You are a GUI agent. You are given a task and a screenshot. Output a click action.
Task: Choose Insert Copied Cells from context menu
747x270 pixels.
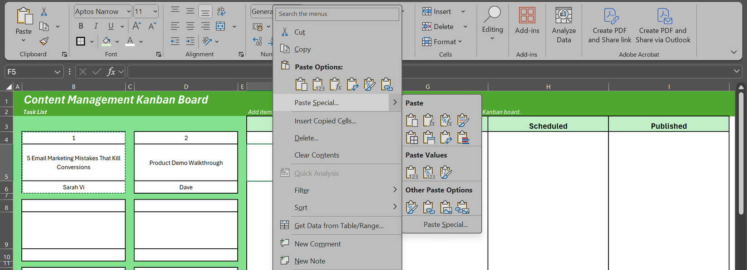click(325, 121)
